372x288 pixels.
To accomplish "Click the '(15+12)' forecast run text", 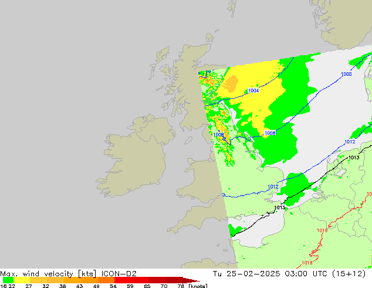I will tap(349, 274).
